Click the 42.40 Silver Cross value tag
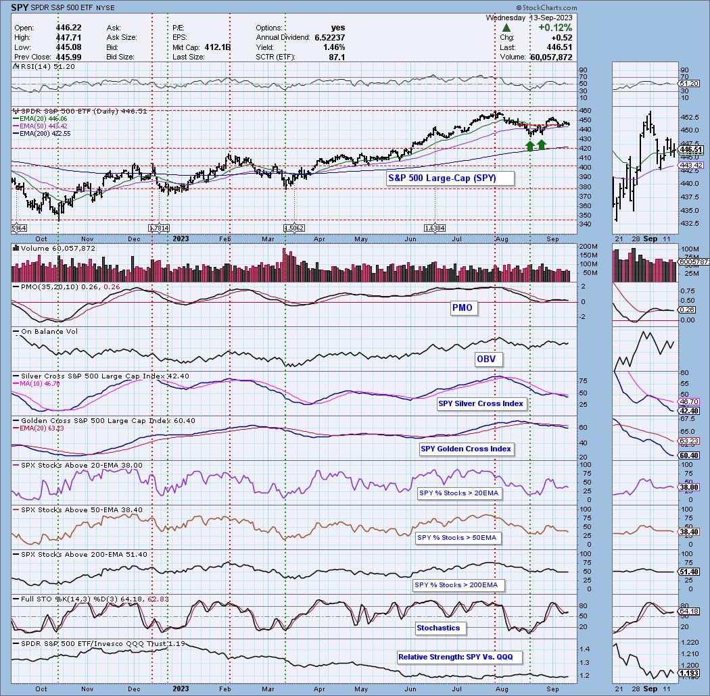Viewport: 710px width, 696px height. 690,412
